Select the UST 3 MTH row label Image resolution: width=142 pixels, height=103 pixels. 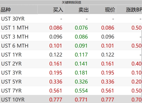[x=15, y=37]
